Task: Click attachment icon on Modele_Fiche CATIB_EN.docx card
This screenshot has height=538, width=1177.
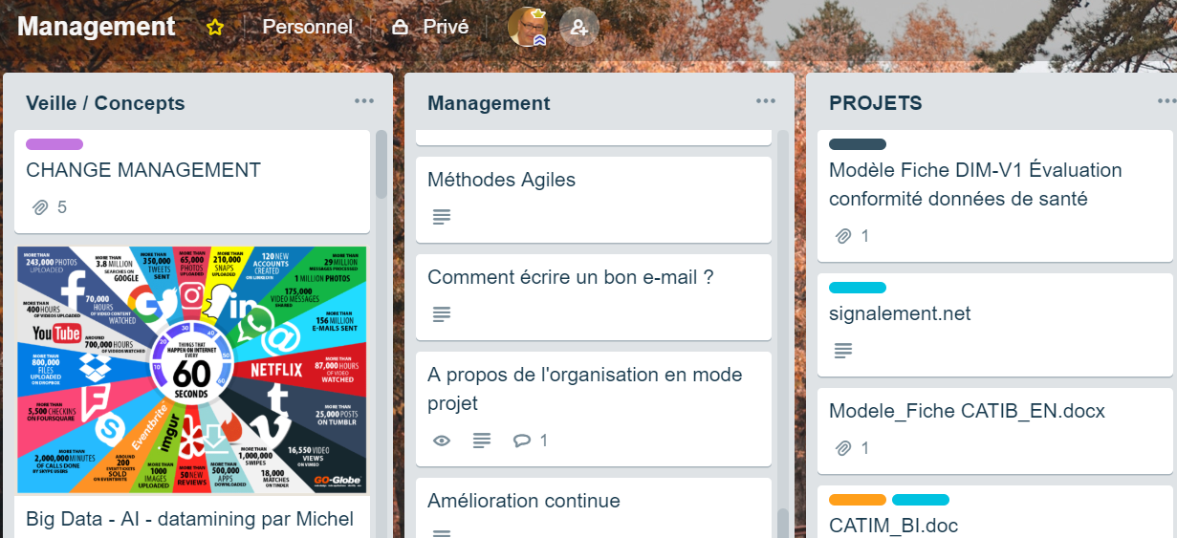Action: point(843,447)
